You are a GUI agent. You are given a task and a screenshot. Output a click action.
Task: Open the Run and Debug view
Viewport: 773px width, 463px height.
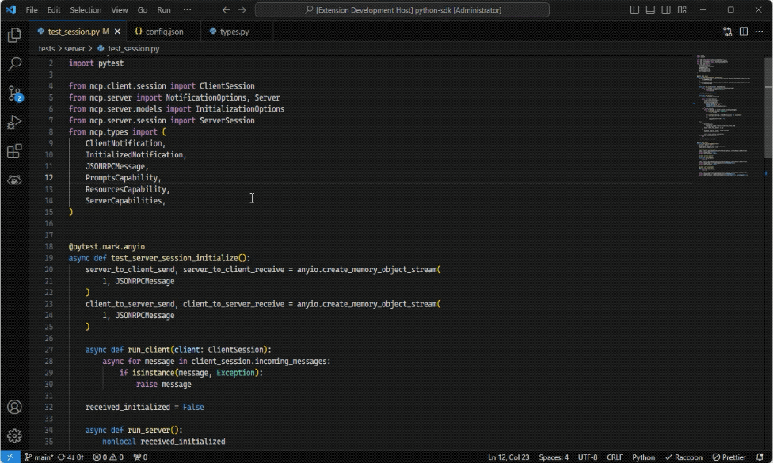(14, 123)
